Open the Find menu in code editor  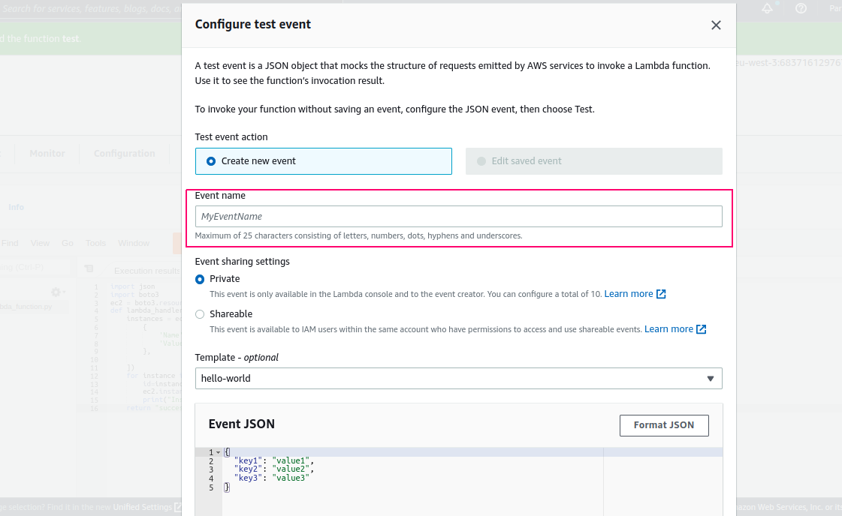(x=10, y=243)
